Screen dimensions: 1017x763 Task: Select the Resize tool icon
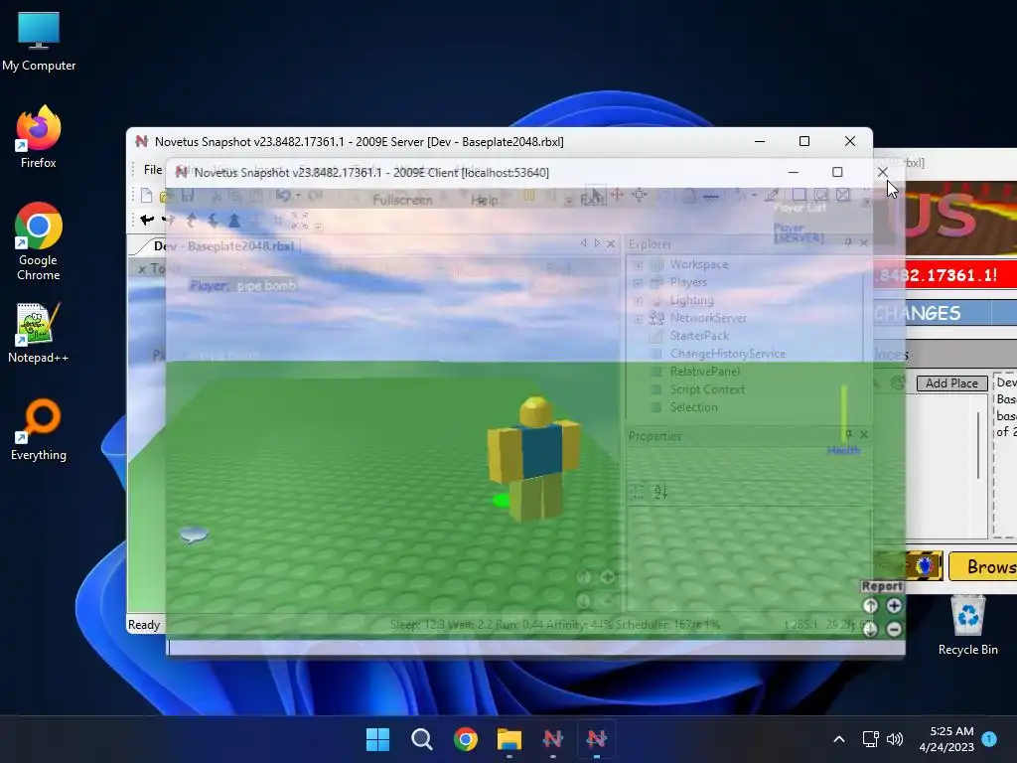click(640, 194)
